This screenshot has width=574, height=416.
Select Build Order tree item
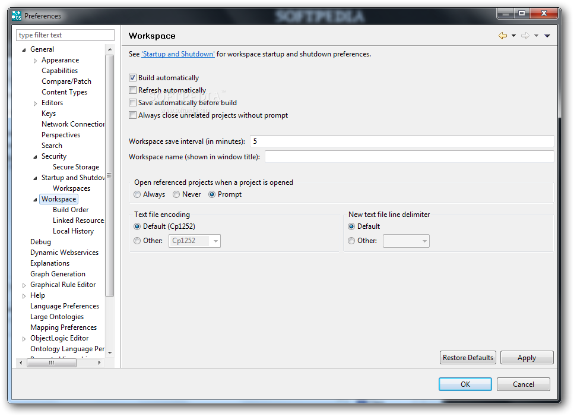(71, 210)
